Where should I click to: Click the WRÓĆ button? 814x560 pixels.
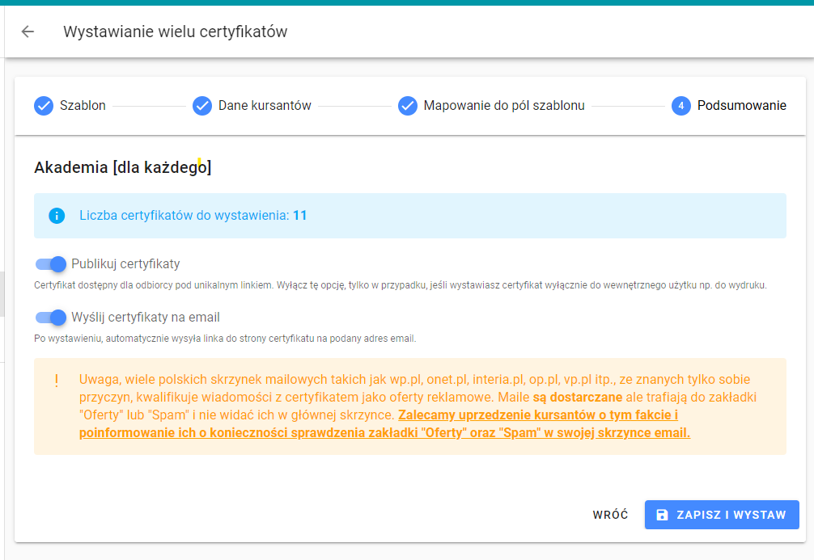point(610,515)
